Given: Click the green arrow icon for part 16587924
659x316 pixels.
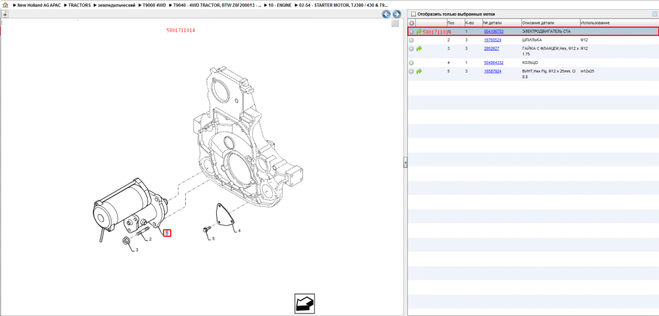Looking at the screenshot, I should coord(419,71).
